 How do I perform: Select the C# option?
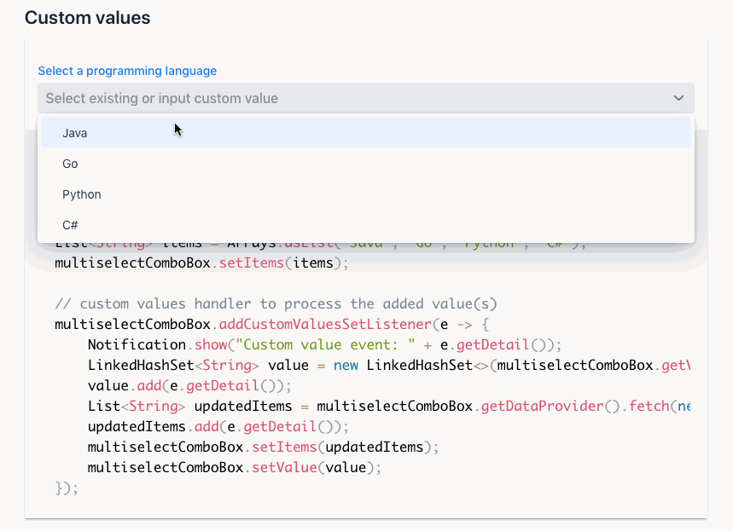click(366, 225)
